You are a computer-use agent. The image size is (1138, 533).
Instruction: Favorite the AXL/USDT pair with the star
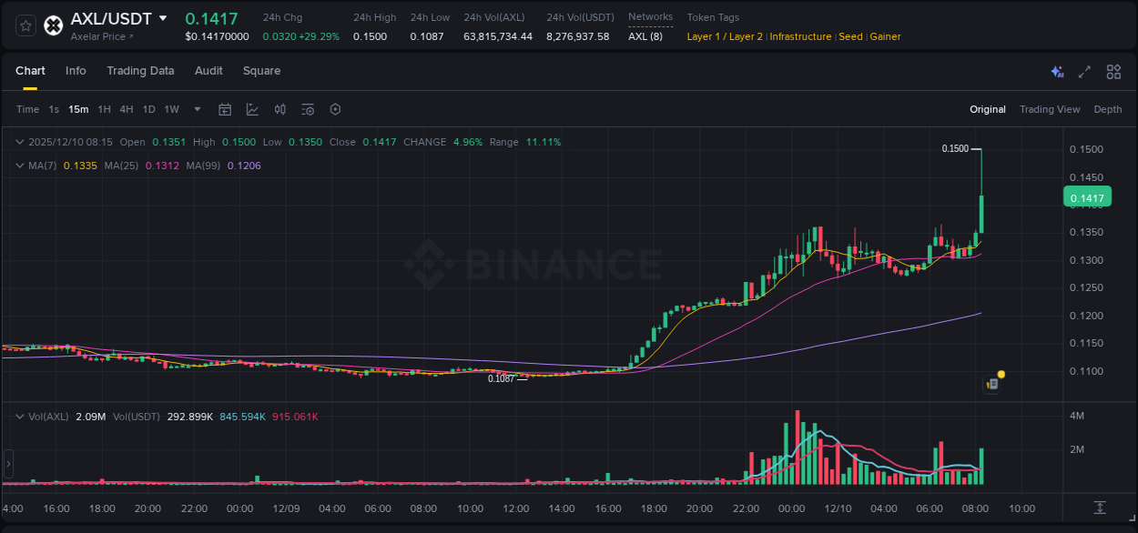25,25
